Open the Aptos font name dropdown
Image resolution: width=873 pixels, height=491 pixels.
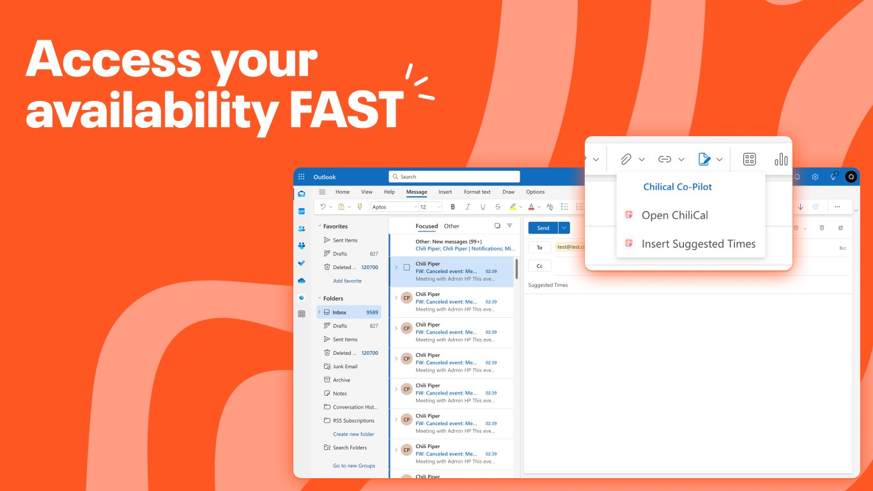[x=414, y=207]
